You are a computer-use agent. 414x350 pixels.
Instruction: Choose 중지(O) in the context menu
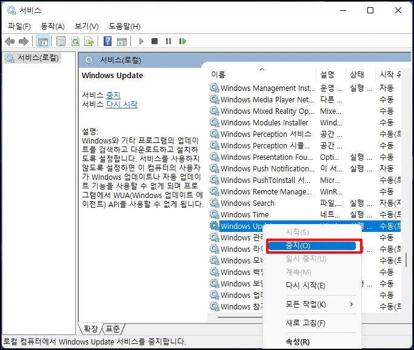312,246
